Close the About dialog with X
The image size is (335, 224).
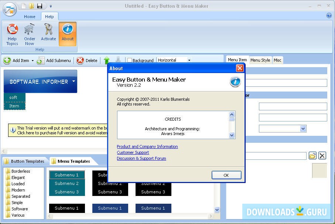[x=240, y=68]
